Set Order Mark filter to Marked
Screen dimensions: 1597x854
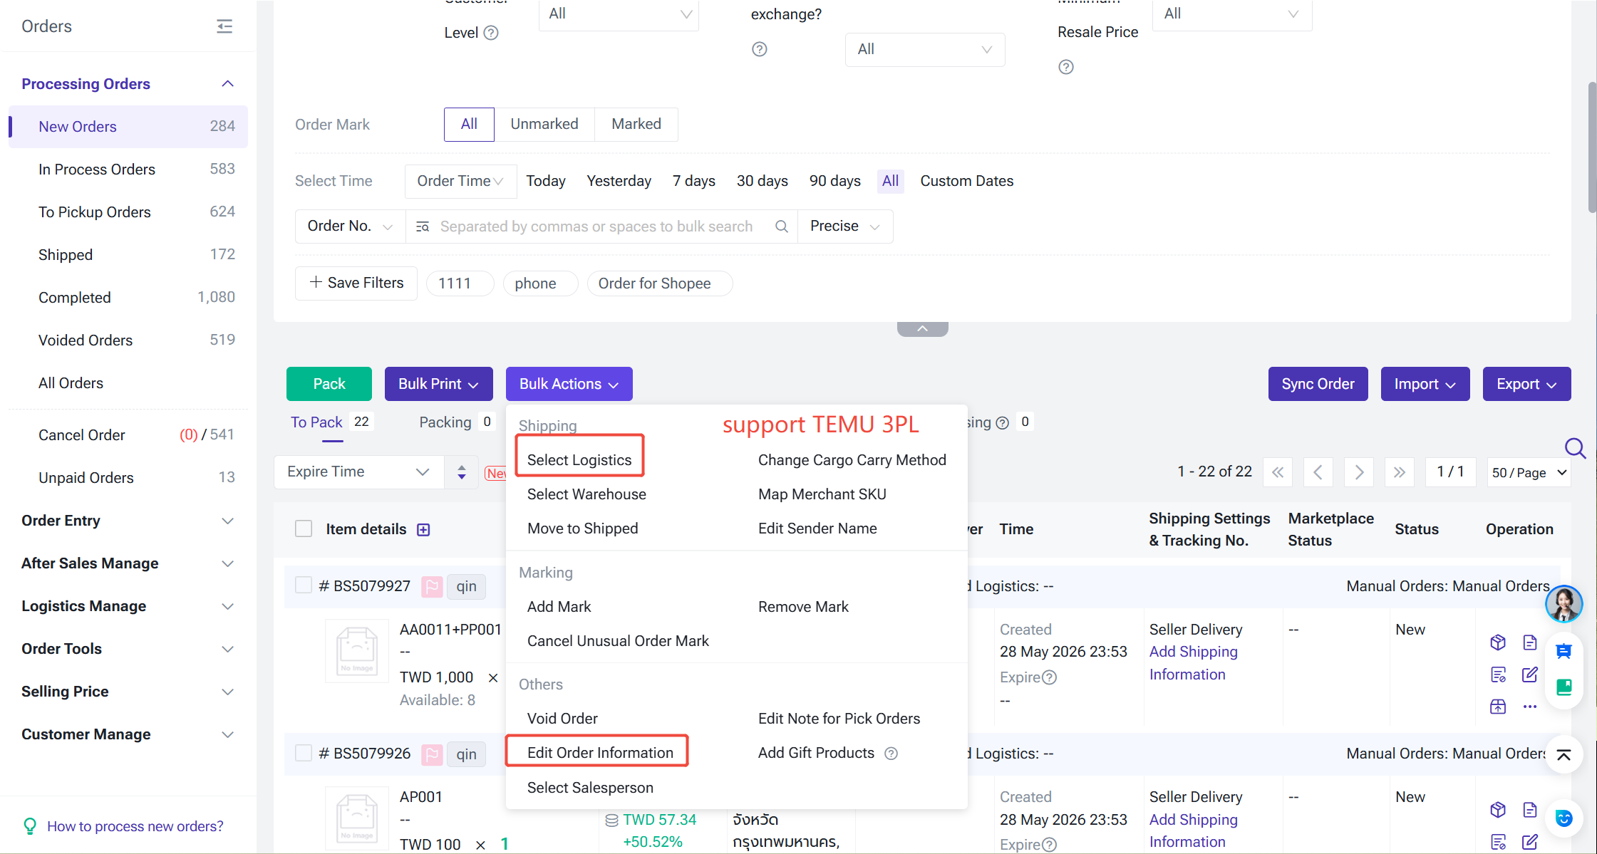(636, 124)
